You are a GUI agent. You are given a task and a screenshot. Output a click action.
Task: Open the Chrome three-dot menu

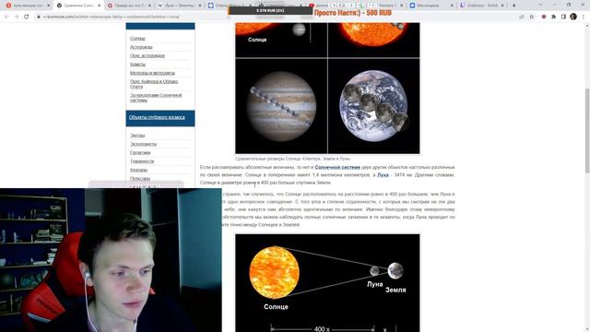[584, 17]
